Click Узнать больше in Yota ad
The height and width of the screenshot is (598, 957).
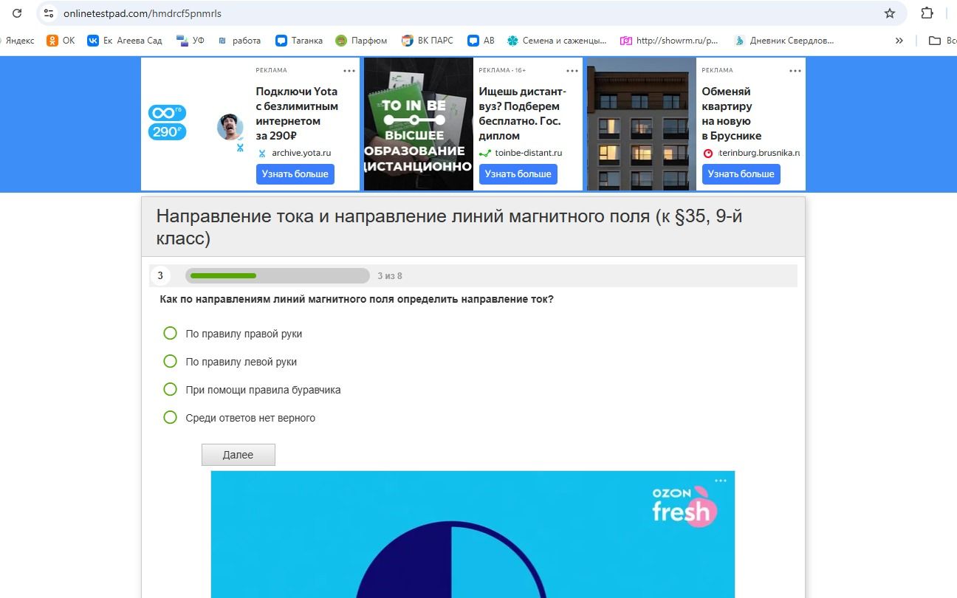pyautogui.click(x=295, y=174)
